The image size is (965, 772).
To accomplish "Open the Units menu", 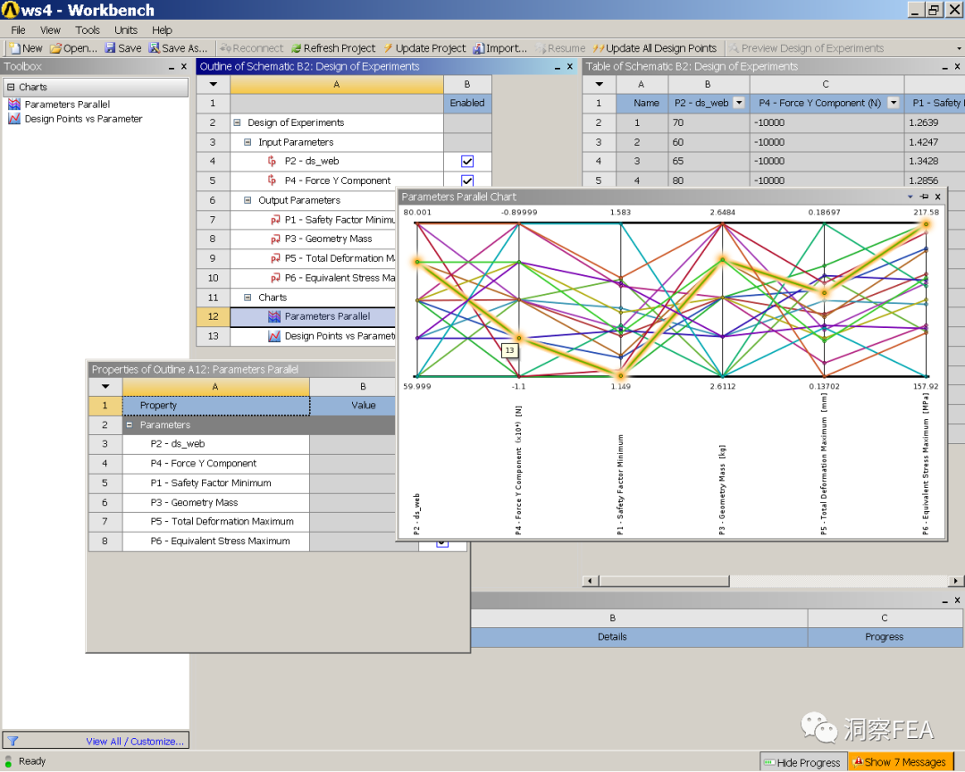I will tap(126, 29).
